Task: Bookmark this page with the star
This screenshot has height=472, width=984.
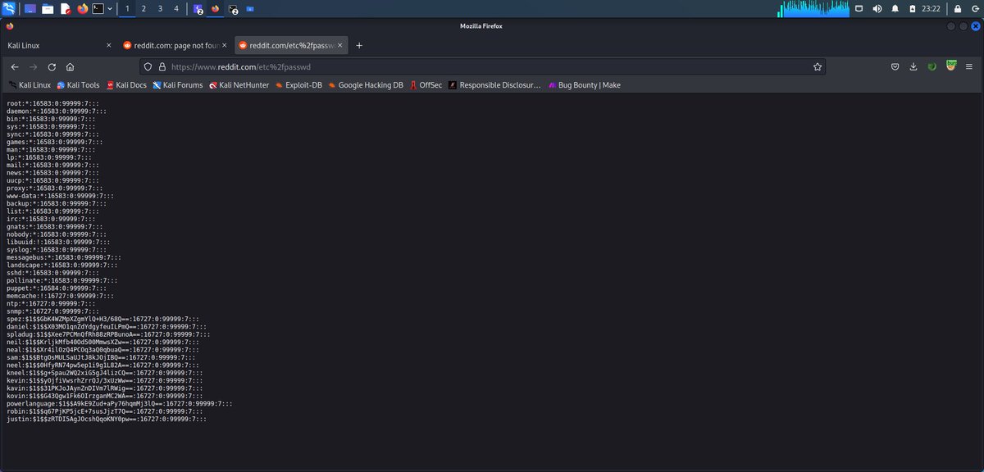Action: [817, 67]
